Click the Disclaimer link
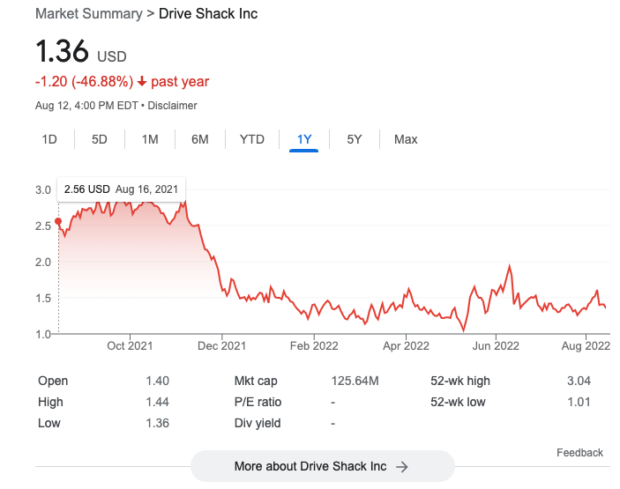 (172, 106)
